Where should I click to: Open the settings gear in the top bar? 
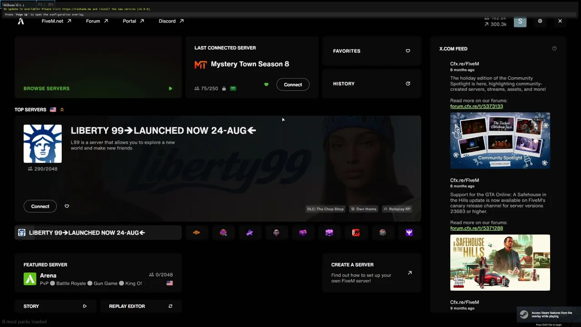[x=540, y=21]
